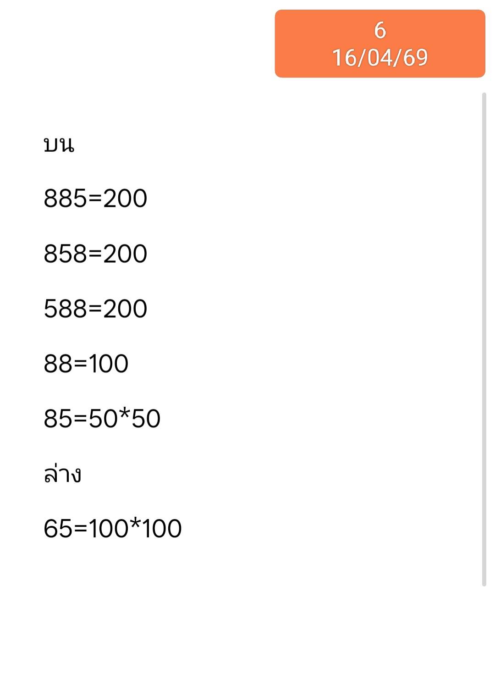The width and height of the screenshot is (495, 685).
Task: Click the asterisk in 85=50*50
Action: [x=124, y=415]
